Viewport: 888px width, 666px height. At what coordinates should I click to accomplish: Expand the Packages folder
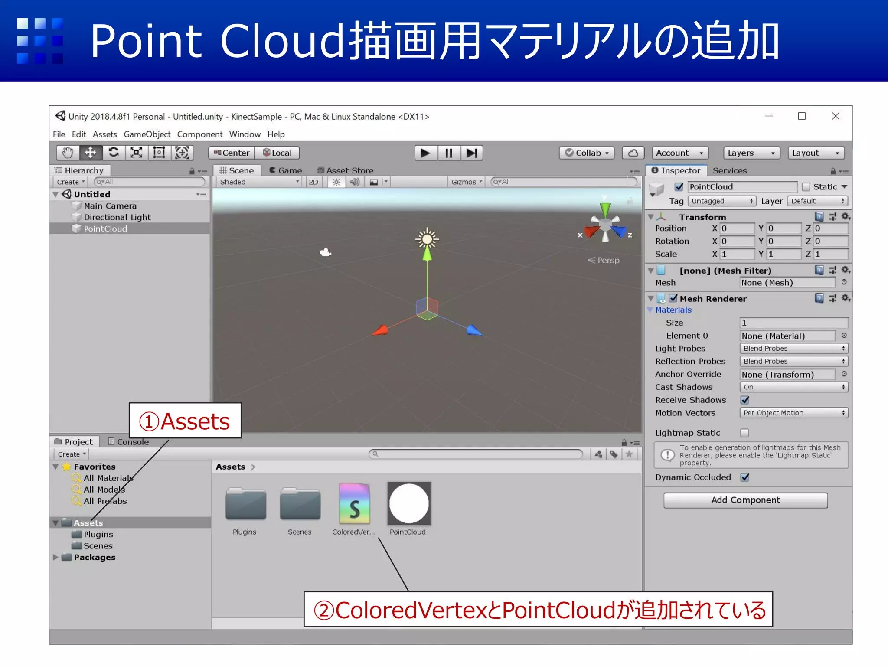[55, 557]
